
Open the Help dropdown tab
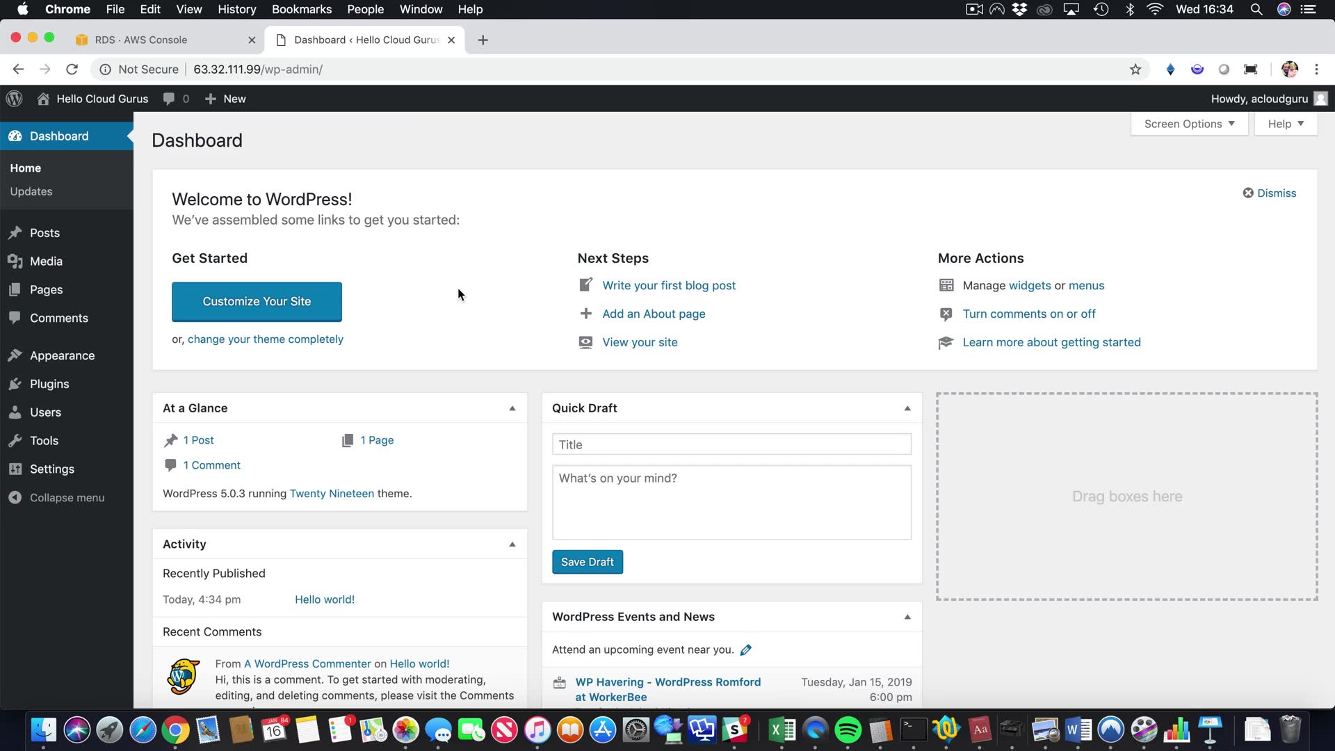click(1286, 124)
